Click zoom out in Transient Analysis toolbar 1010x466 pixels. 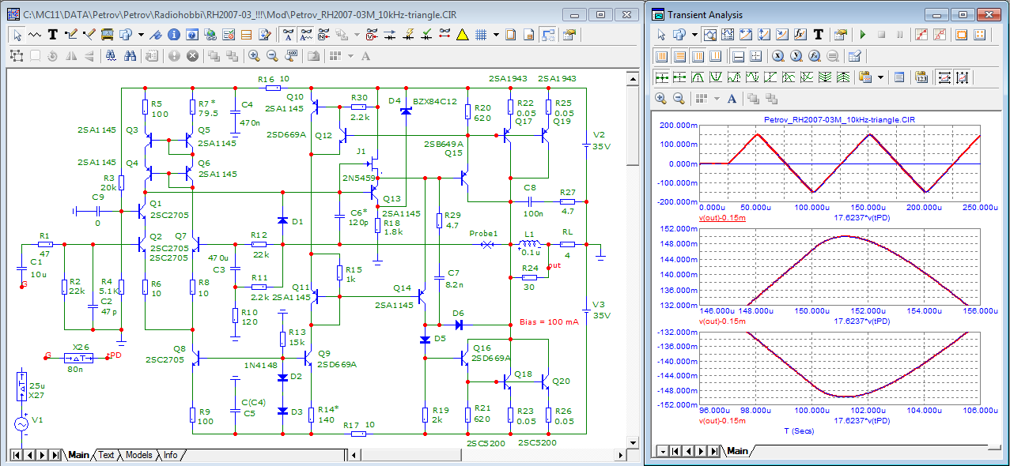(x=678, y=99)
